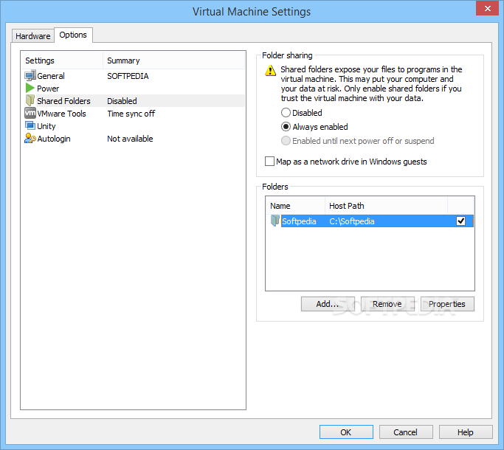The height and width of the screenshot is (450, 504).
Task: Click the C:\Softpedia host path cell
Action: coord(352,221)
